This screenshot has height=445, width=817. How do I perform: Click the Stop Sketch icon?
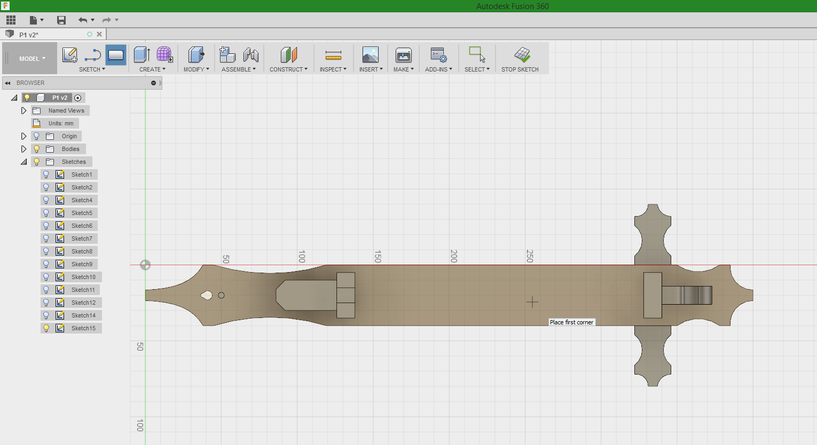click(x=522, y=54)
